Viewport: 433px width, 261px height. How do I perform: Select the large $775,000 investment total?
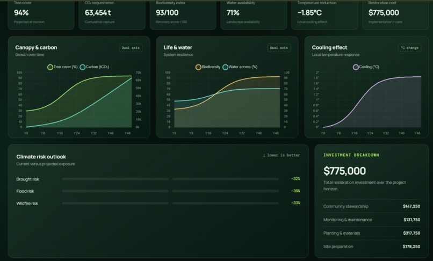coord(345,171)
